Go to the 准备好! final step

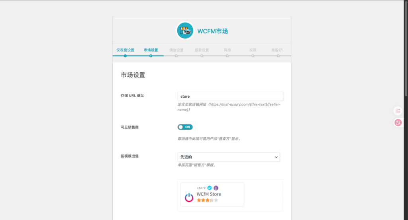point(277,50)
